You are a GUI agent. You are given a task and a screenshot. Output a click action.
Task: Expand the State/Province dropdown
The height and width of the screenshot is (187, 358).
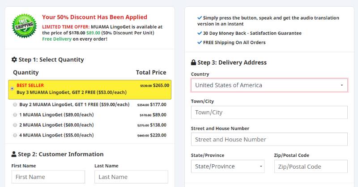[228, 166]
